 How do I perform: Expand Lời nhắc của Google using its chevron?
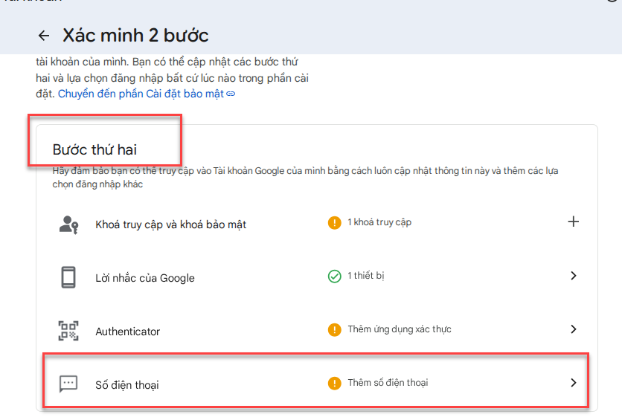(x=573, y=276)
